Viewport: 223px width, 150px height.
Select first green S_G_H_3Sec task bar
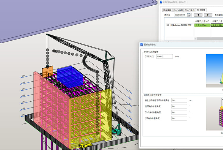coord(202,25)
